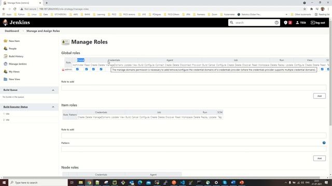Open the Chrome three-dot menu

click(x=328, y=9)
